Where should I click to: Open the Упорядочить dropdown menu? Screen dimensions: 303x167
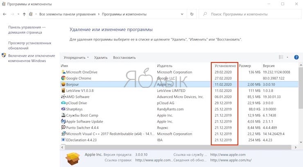tap(76, 58)
